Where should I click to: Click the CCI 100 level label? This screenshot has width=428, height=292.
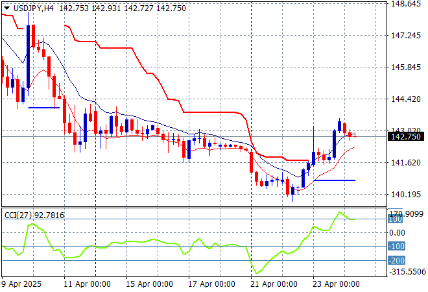pos(395,219)
